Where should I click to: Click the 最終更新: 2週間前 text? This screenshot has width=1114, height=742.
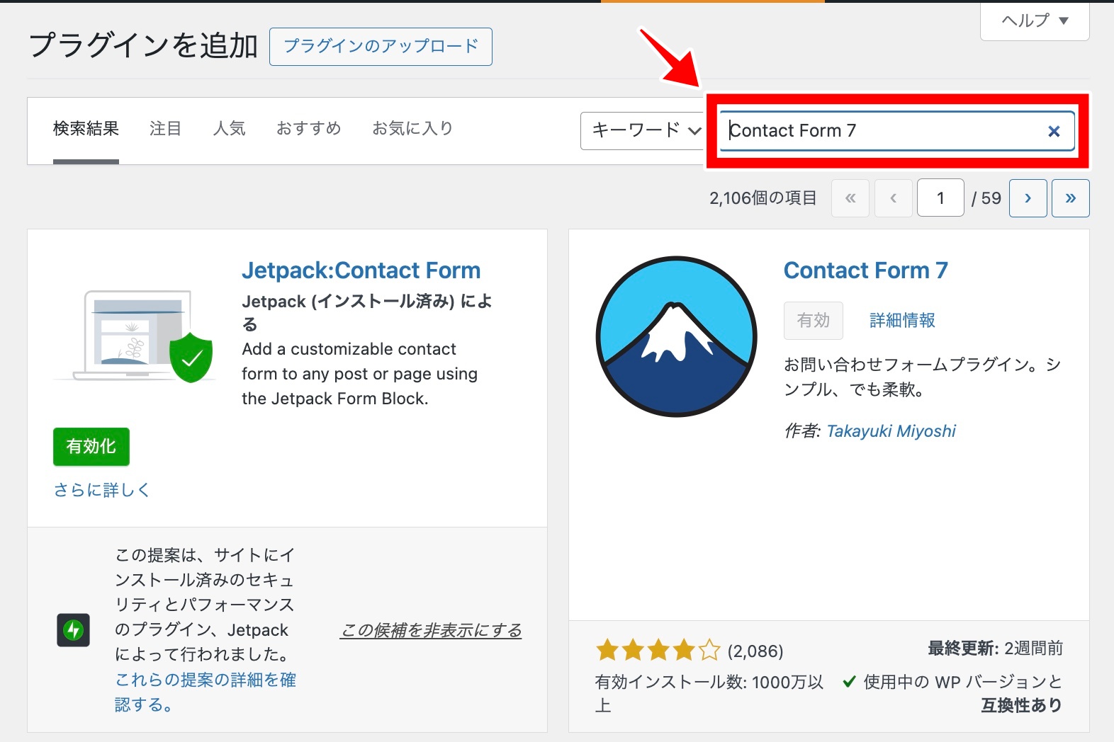(x=996, y=649)
